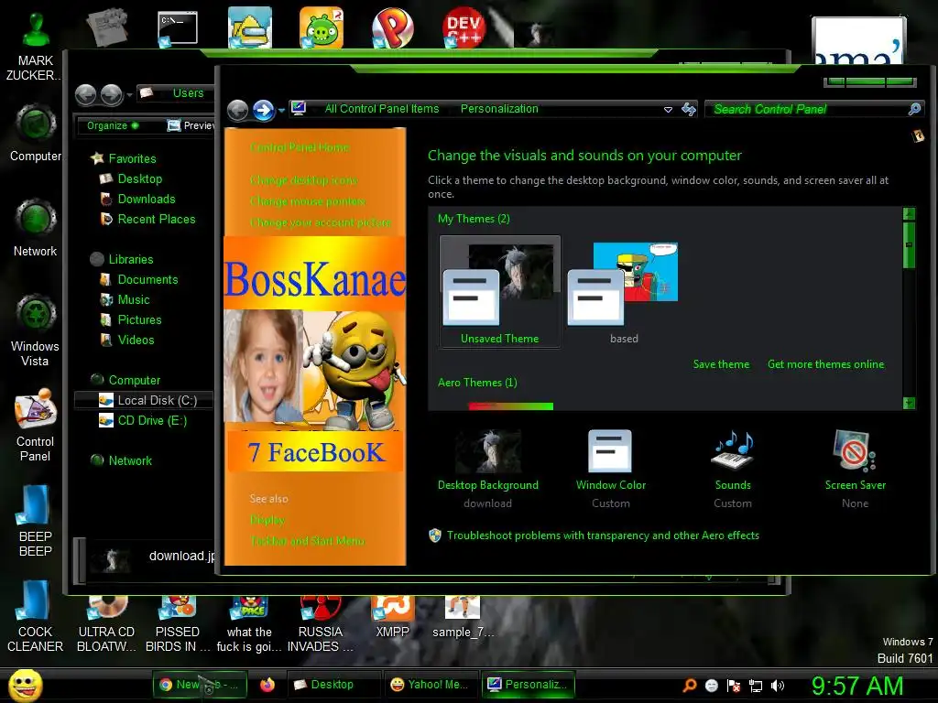This screenshot has width=938, height=703.
Task: Open Display under See also
Action: (267, 520)
